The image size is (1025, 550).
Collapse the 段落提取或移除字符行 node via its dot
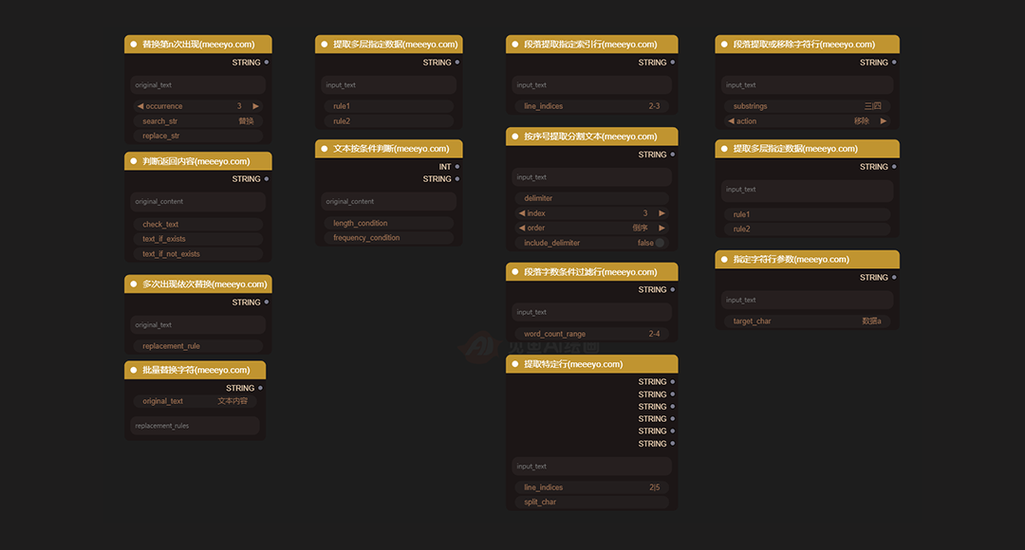coord(724,45)
